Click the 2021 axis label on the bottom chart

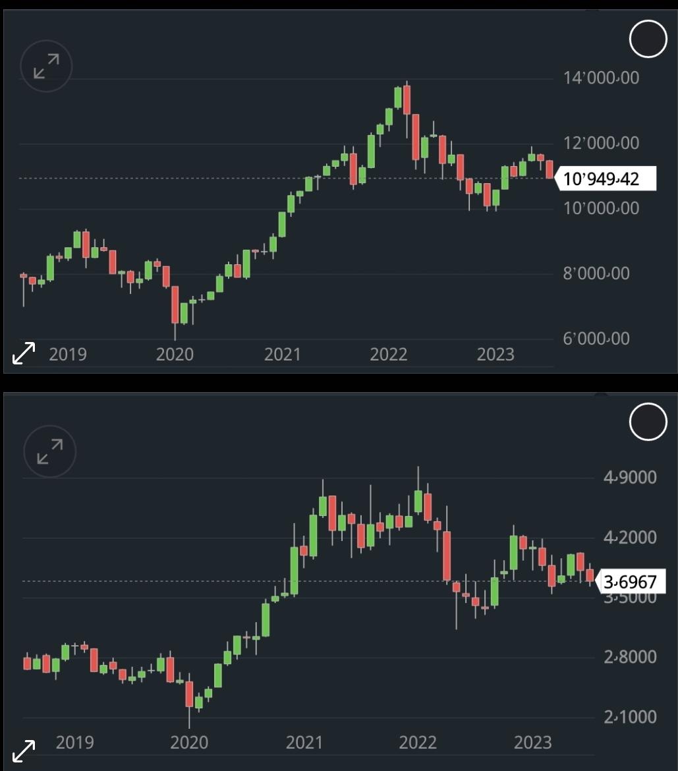(304, 742)
